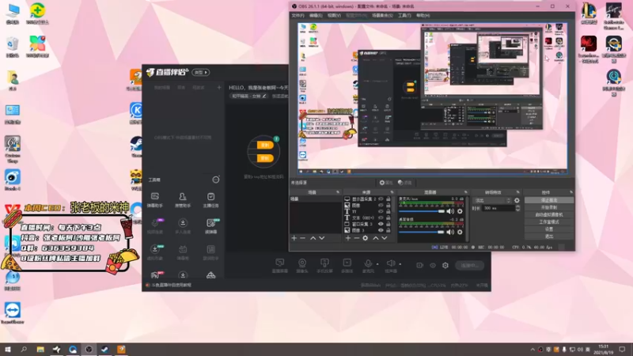
Task: Open the 房管助手 tool in live companion toolbox
Action: point(183,200)
